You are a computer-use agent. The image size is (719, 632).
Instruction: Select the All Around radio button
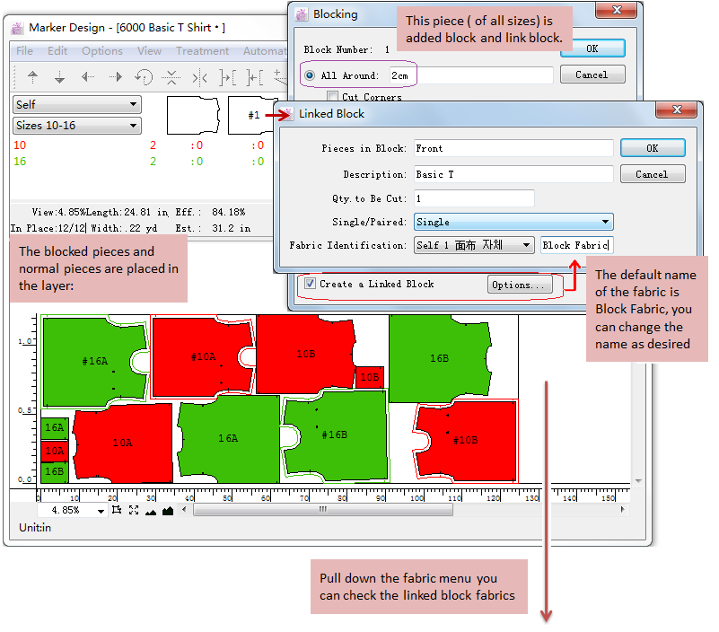(x=311, y=75)
